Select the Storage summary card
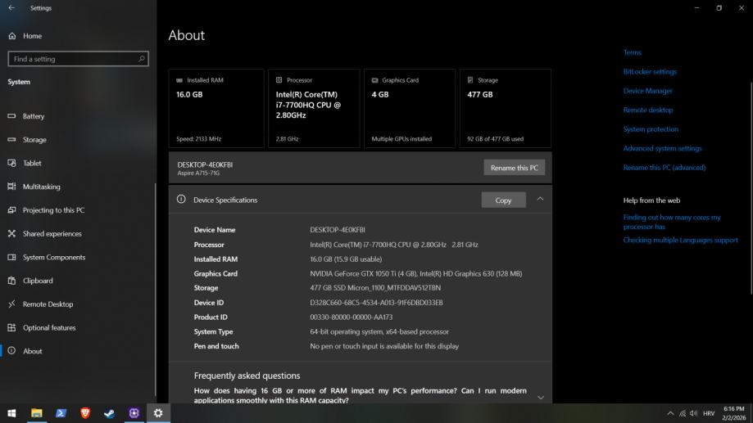The height and width of the screenshot is (423, 753). click(506, 108)
